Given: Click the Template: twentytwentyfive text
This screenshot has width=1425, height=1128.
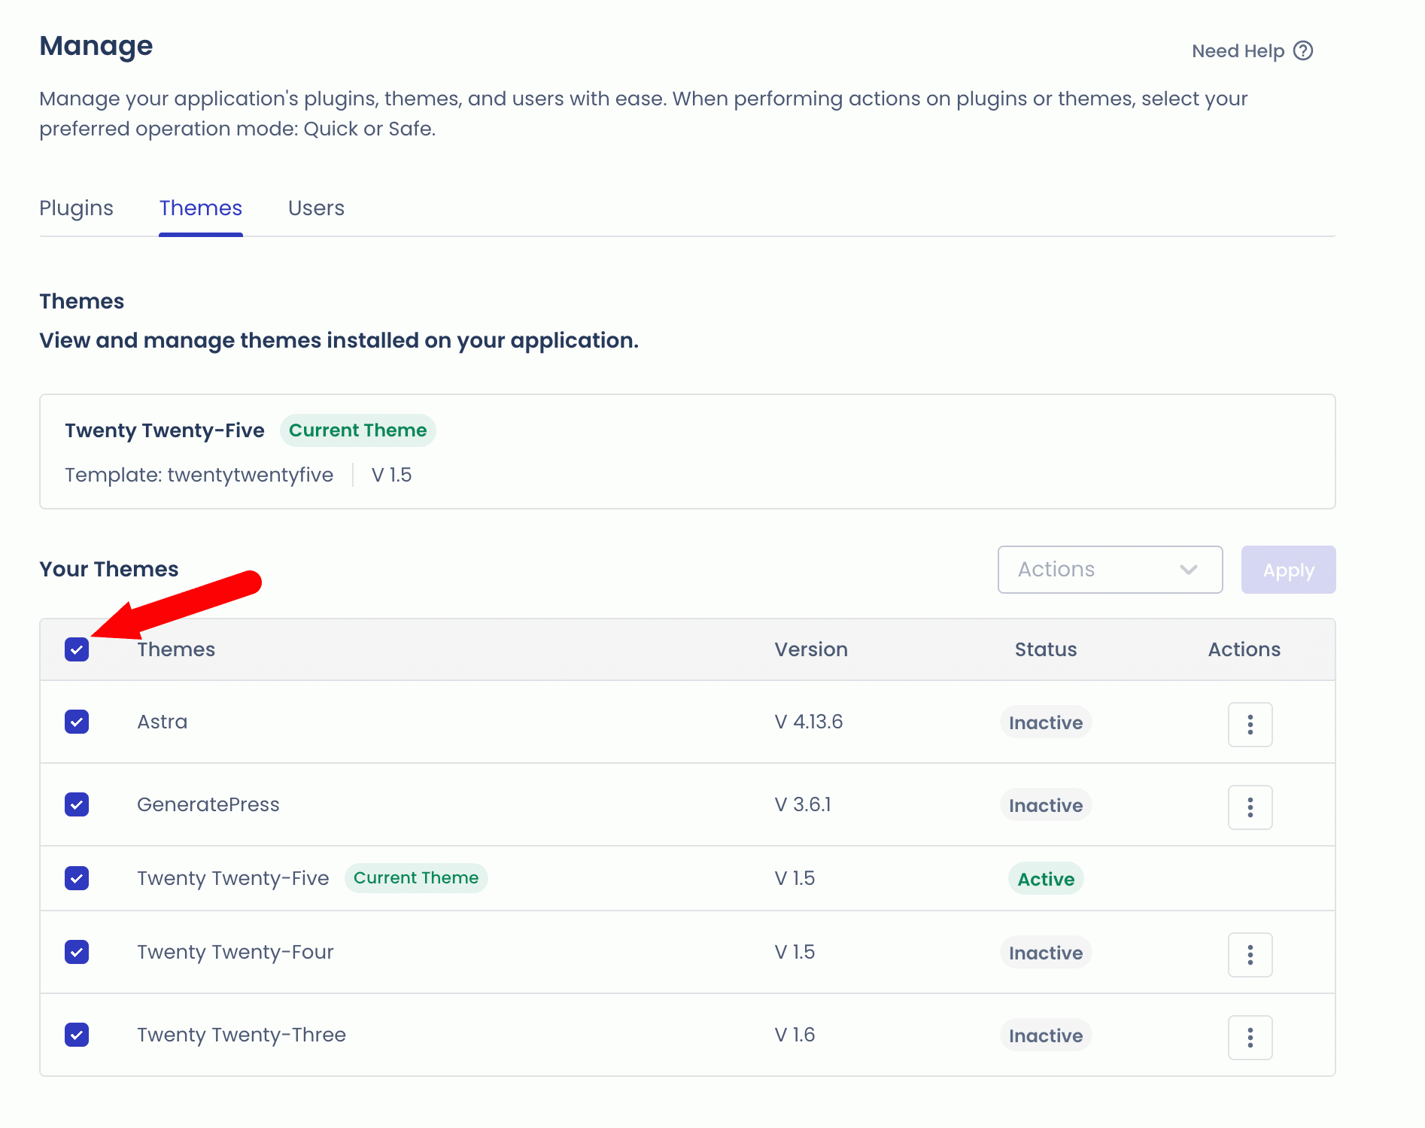Looking at the screenshot, I should point(199,475).
